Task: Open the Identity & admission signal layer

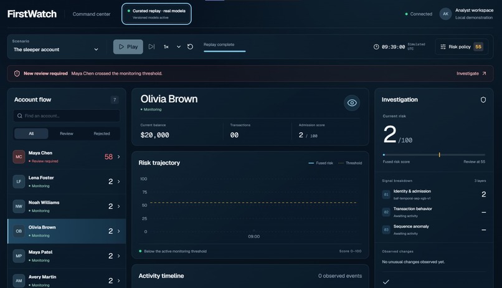Action: (434, 194)
